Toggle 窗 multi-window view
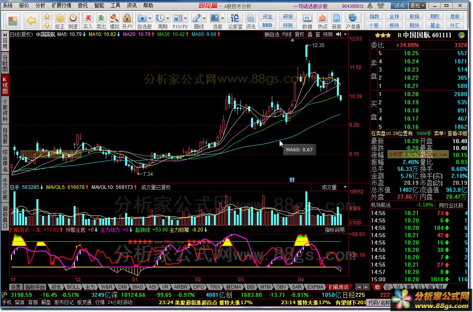Screen dimensions: 473x312 point(318,34)
